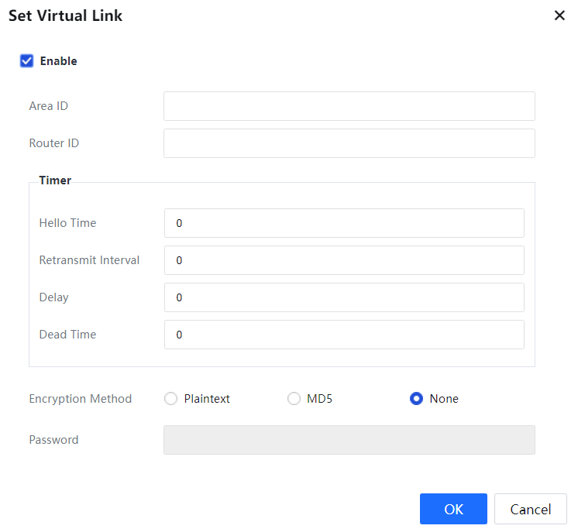This screenshot has height=529, width=578.
Task: Click the Dead Time input field
Action: click(x=344, y=335)
